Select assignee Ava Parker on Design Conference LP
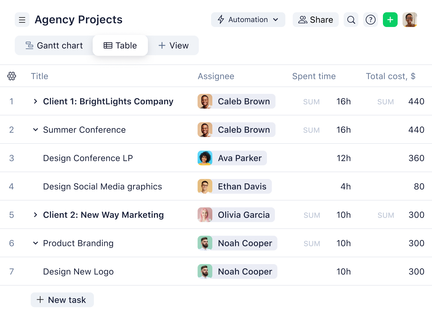Screen dimensions: 432x314 pyautogui.click(x=232, y=158)
